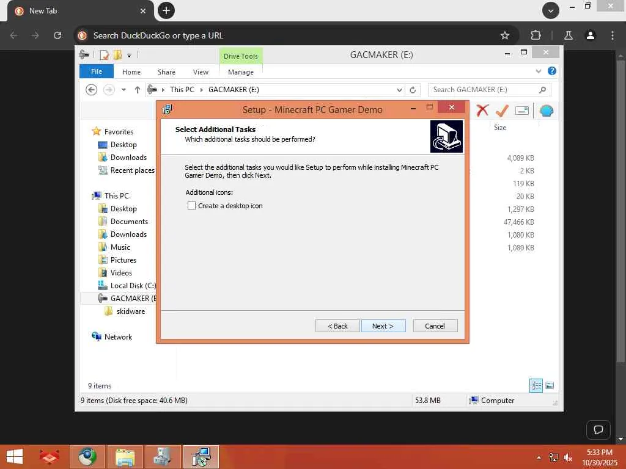
Task: Open Desktop under Favorites
Action: [123, 145]
